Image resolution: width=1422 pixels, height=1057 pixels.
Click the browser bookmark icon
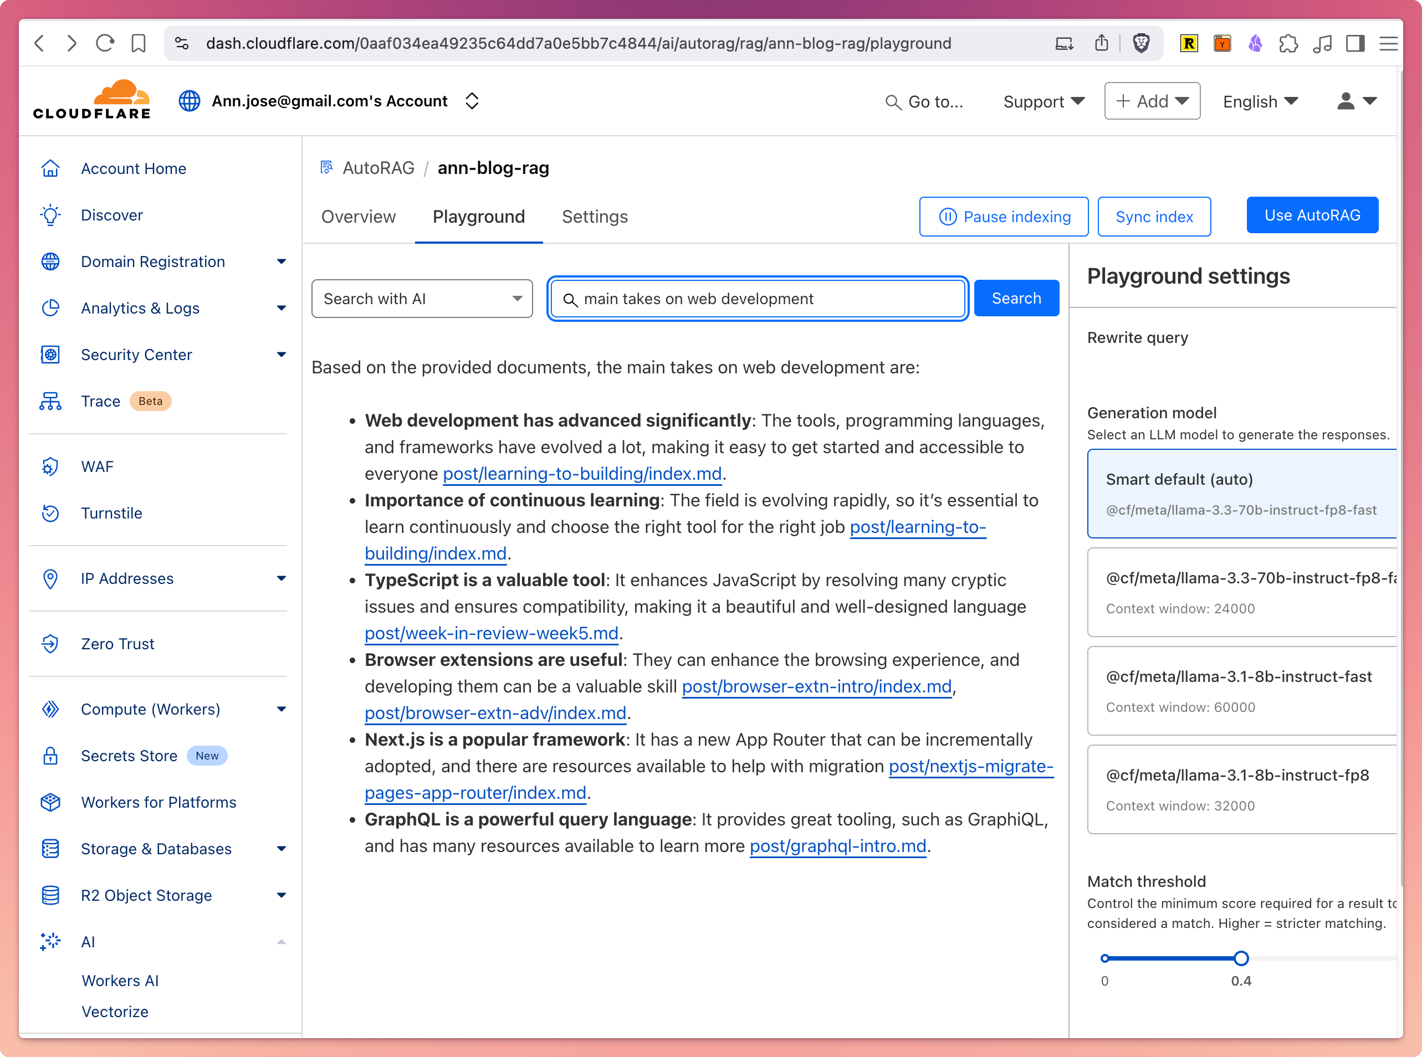click(138, 44)
